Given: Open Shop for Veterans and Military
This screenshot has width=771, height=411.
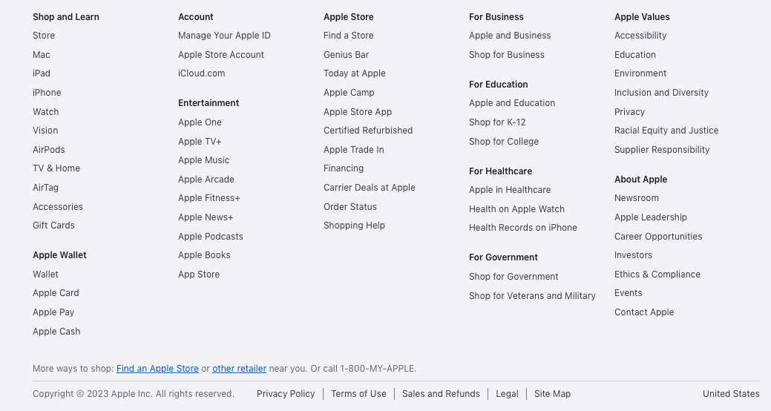Looking at the screenshot, I should pos(532,296).
